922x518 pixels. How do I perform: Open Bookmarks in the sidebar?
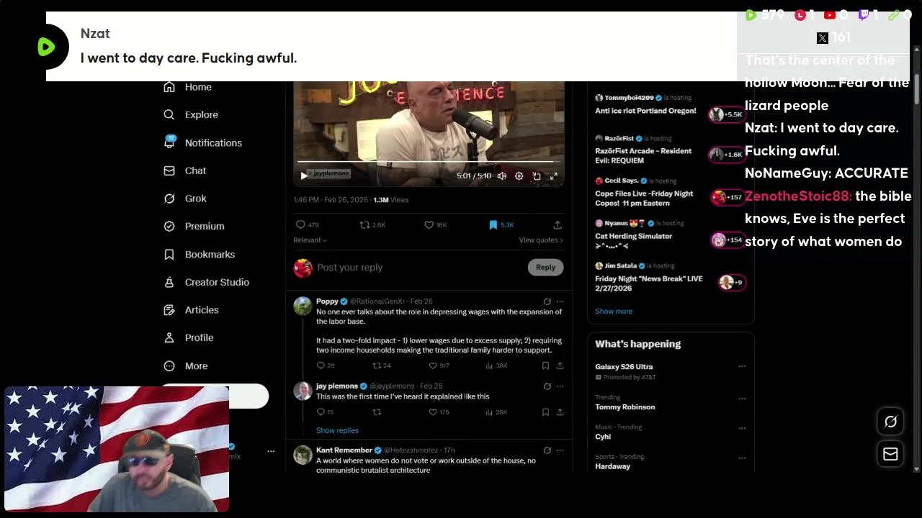(x=199, y=254)
